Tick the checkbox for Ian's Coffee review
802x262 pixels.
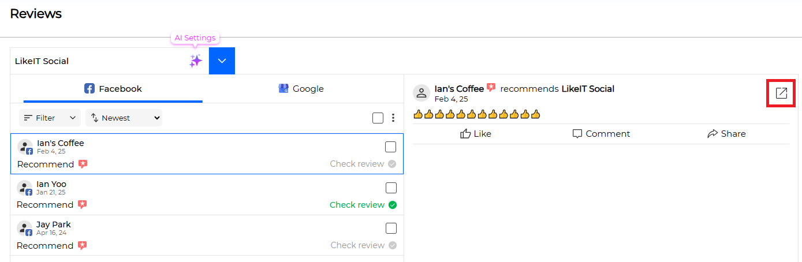[390, 147]
